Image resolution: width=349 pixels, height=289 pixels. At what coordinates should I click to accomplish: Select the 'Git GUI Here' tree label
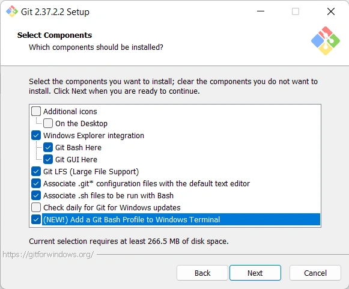pyautogui.click(x=76, y=159)
